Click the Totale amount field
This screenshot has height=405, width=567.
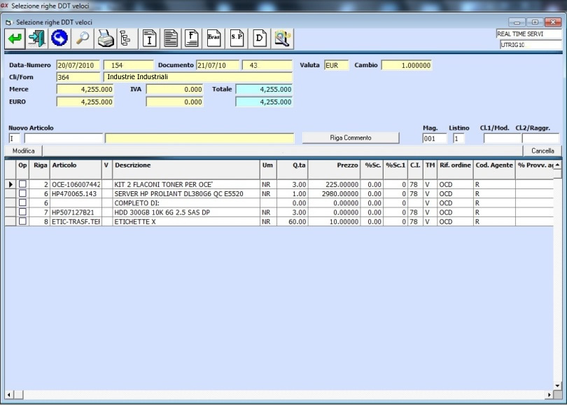[x=264, y=90]
